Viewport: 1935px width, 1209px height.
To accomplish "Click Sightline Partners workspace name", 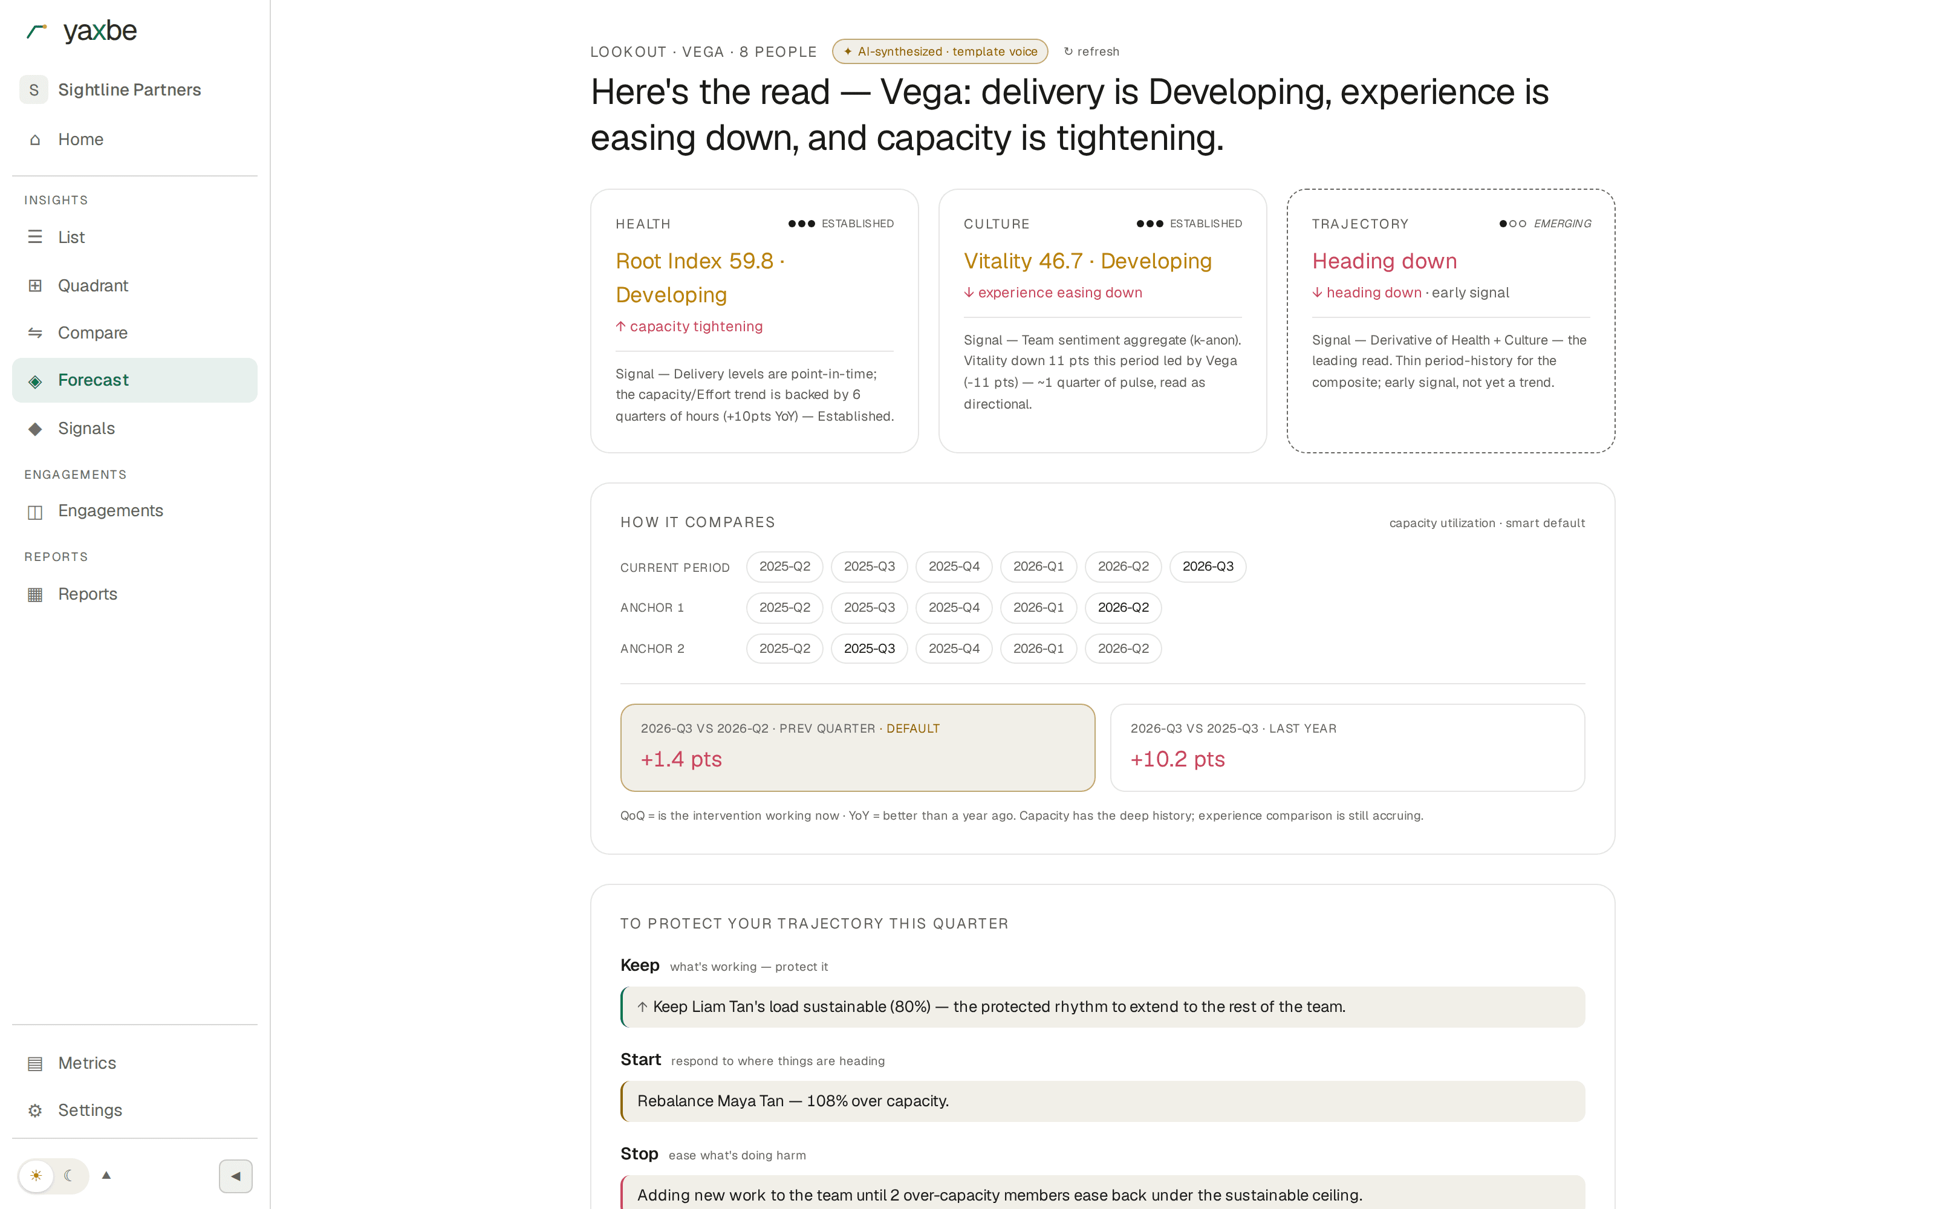I will pyautogui.click(x=129, y=89).
